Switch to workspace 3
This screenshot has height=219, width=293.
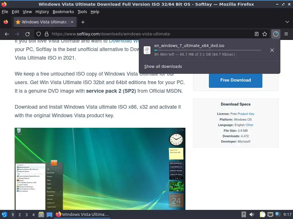click(27, 215)
